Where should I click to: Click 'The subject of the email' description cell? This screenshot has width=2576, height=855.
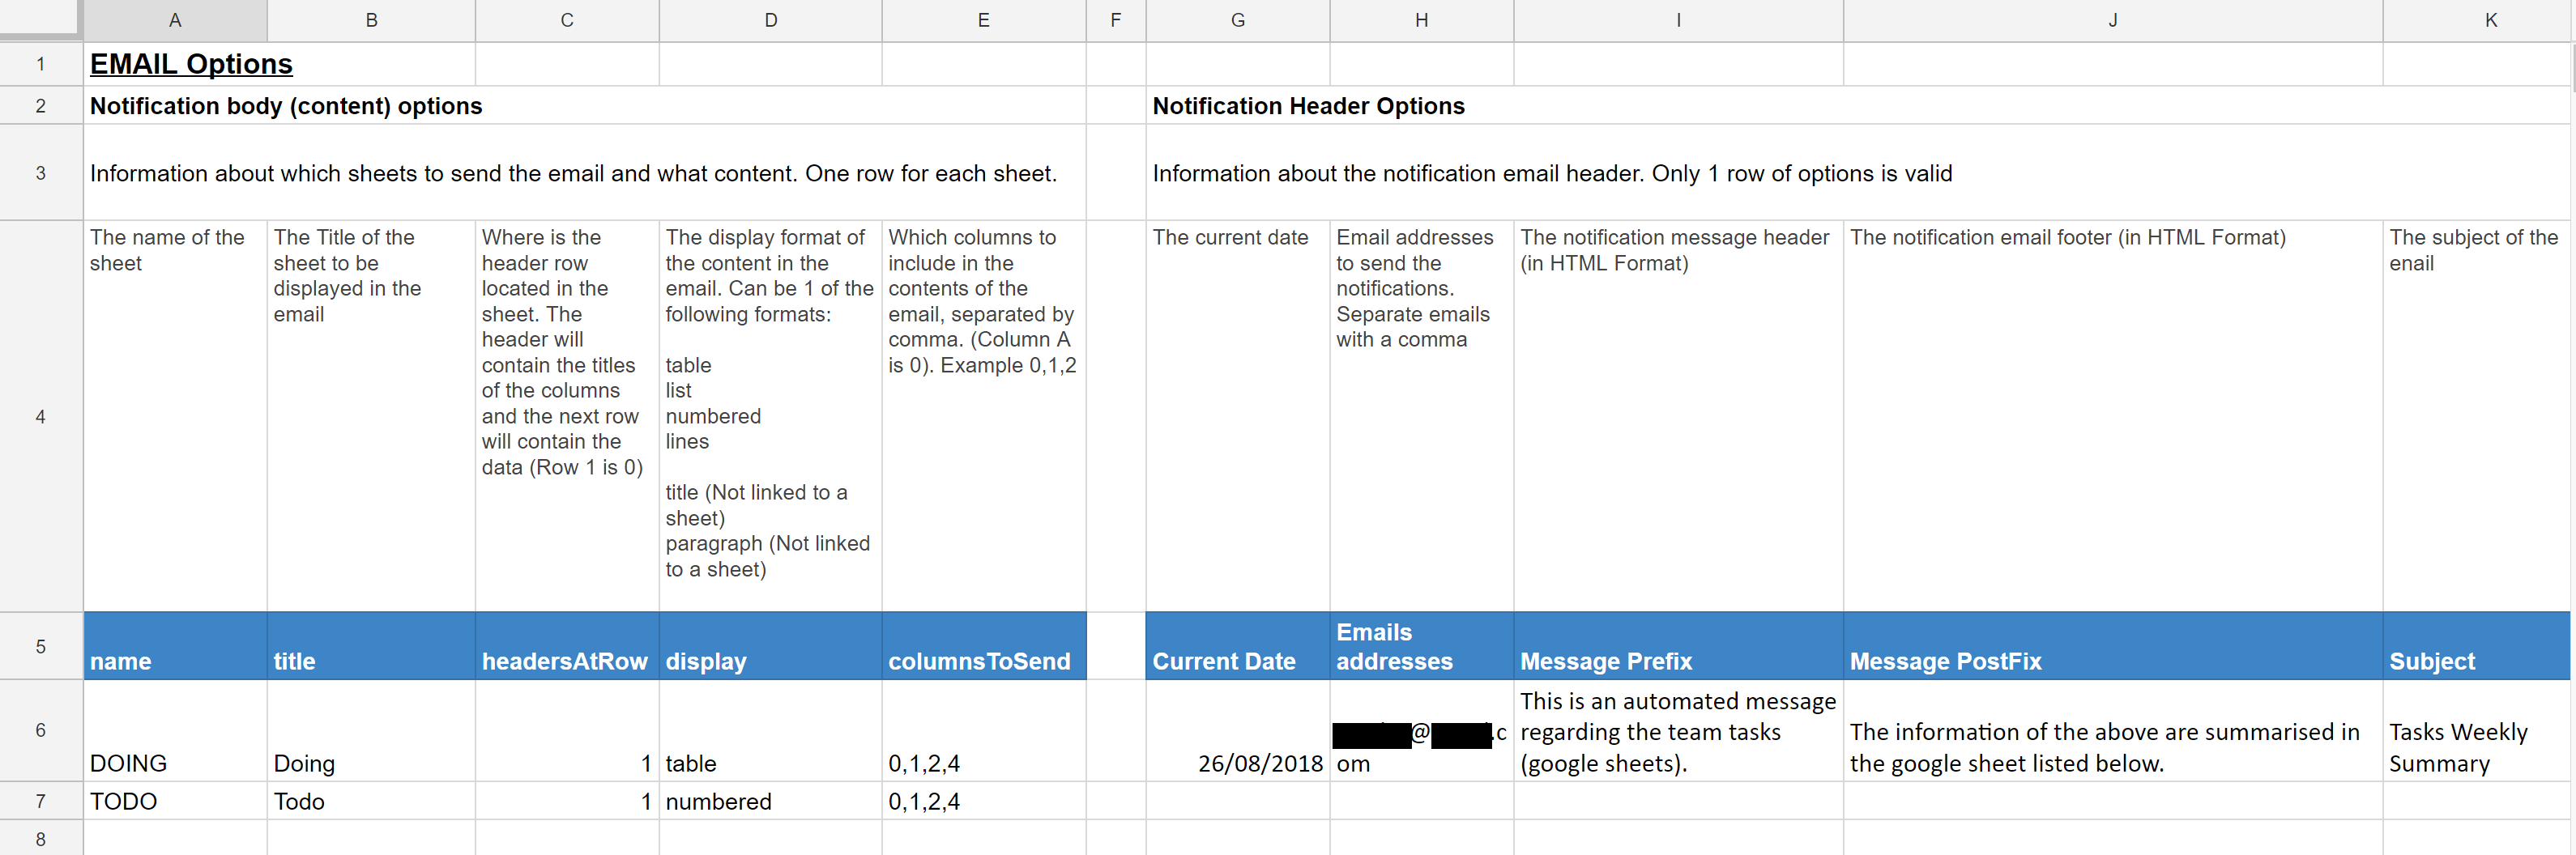[2477, 417]
